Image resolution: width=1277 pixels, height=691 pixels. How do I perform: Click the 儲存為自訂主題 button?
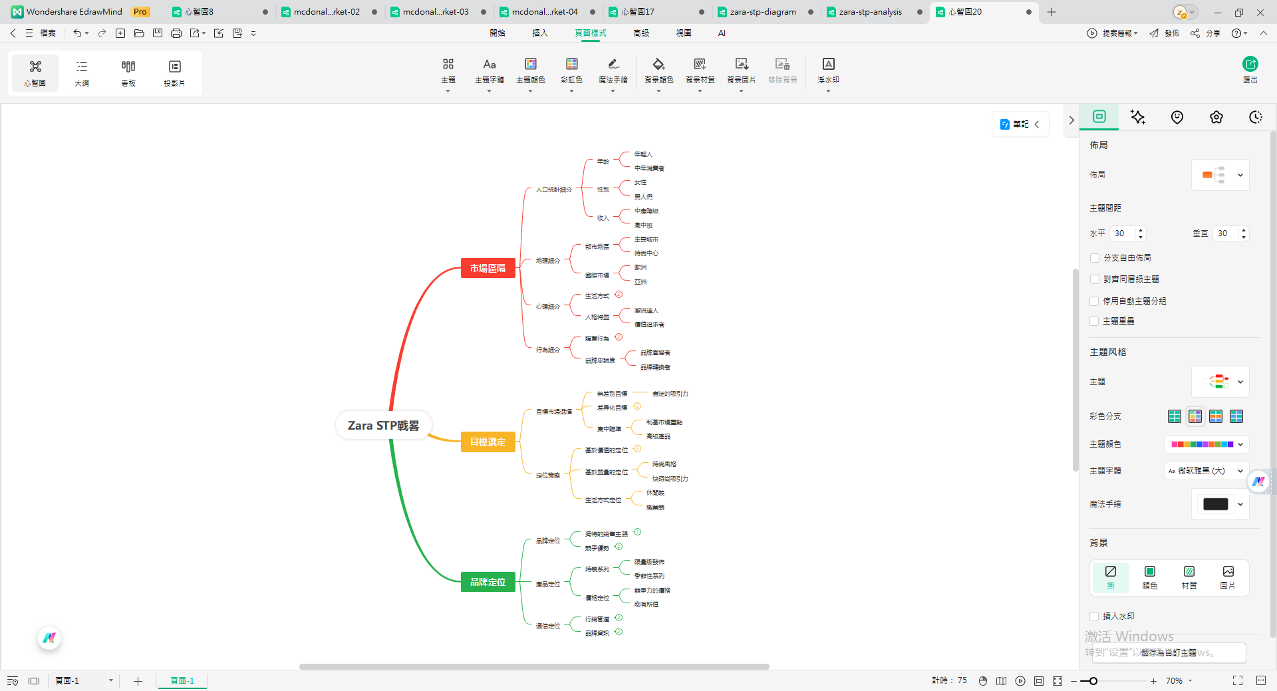pyautogui.click(x=1169, y=652)
